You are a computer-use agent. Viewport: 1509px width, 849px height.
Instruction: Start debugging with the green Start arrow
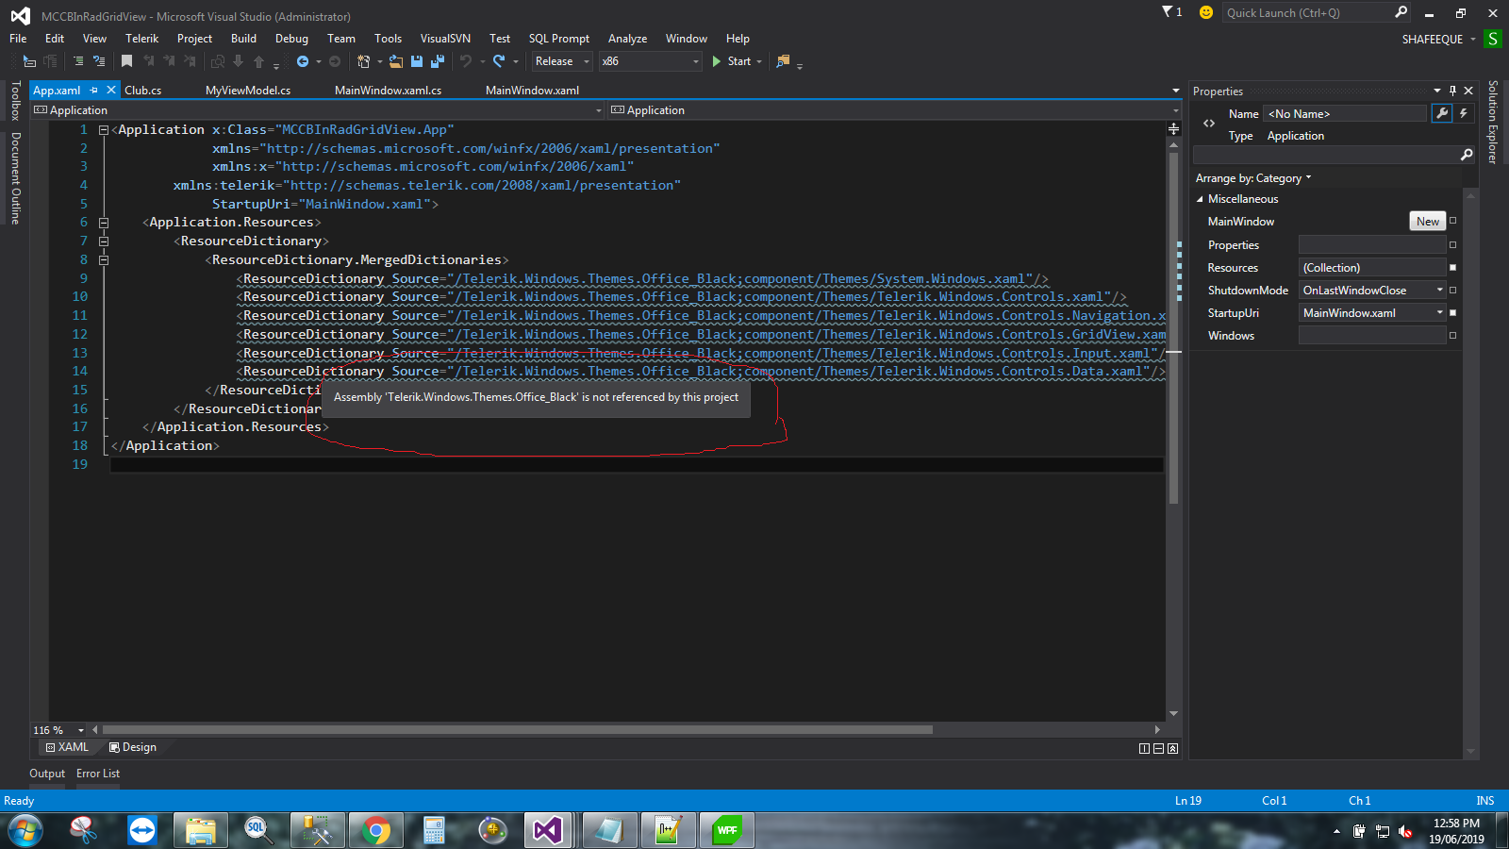tap(717, 61)
